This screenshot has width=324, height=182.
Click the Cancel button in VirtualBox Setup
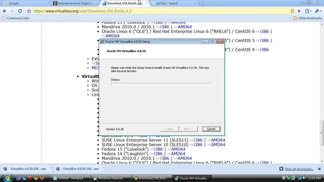tap(211, 129)
